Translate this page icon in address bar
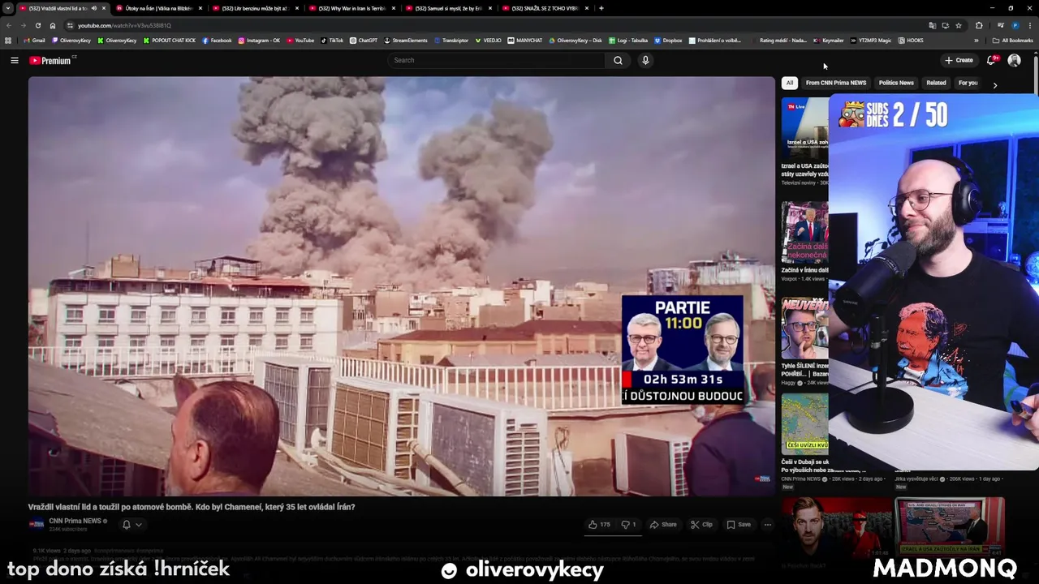 pyautogui.click(x=932, y=25)
